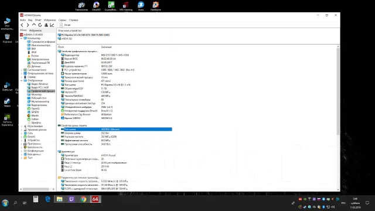
Task: Select Имя компьютера in the tree
Action: [x=39, y=45]
